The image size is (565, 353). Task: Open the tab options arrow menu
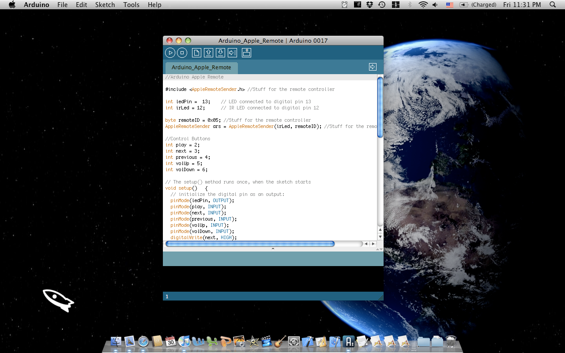point(373,67)
